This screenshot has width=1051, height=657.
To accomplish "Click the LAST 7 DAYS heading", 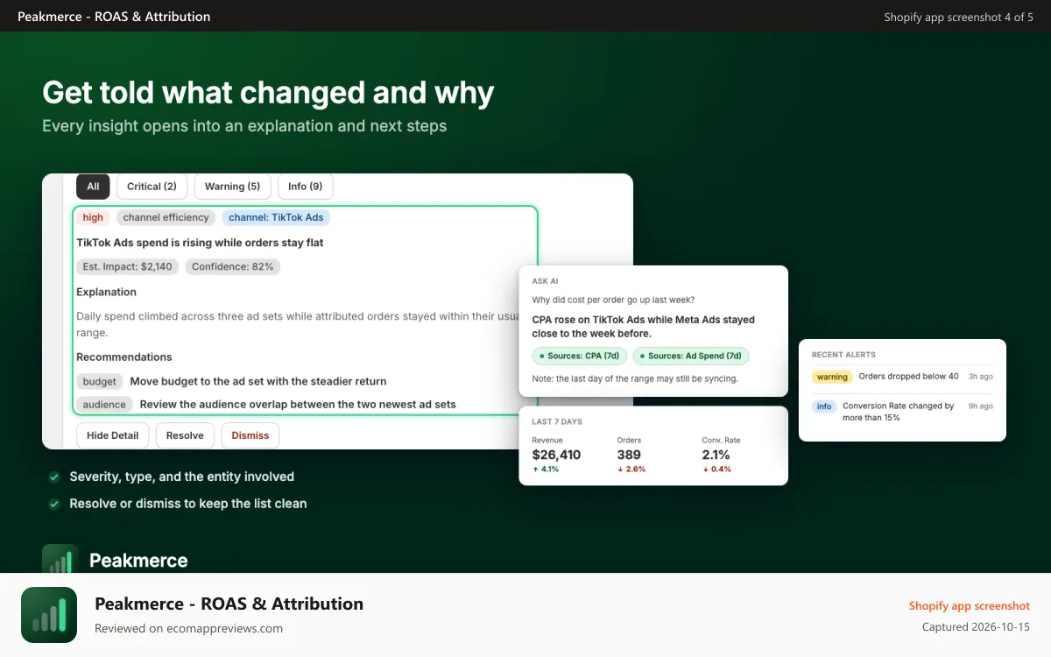I will [557, 421].
